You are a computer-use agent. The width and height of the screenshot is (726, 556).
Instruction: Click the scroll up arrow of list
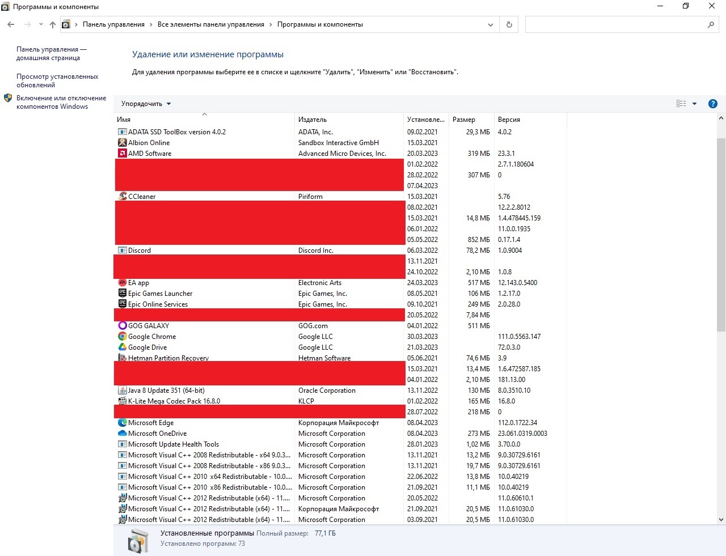[x=721, y=118]
